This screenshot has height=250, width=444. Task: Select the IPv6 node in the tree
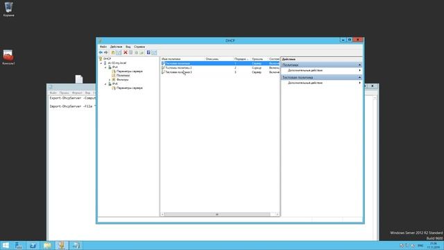[x=114, y=84]
